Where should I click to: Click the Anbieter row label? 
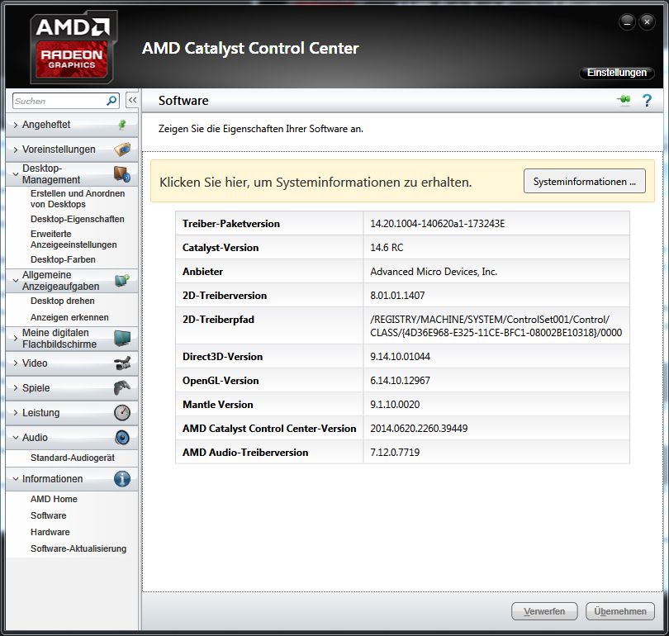(202, 271)
